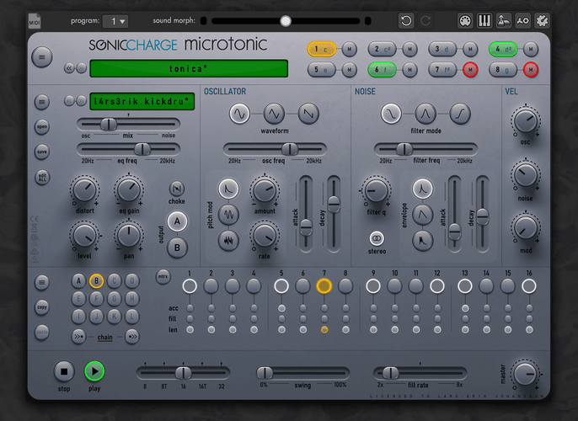Click the MIDI file icon
578x421 pixels.
(x=35, y=21)
